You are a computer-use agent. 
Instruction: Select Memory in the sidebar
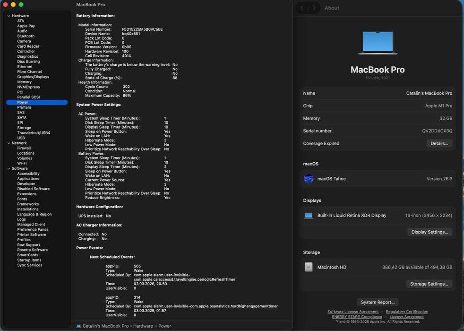point(24,82)
